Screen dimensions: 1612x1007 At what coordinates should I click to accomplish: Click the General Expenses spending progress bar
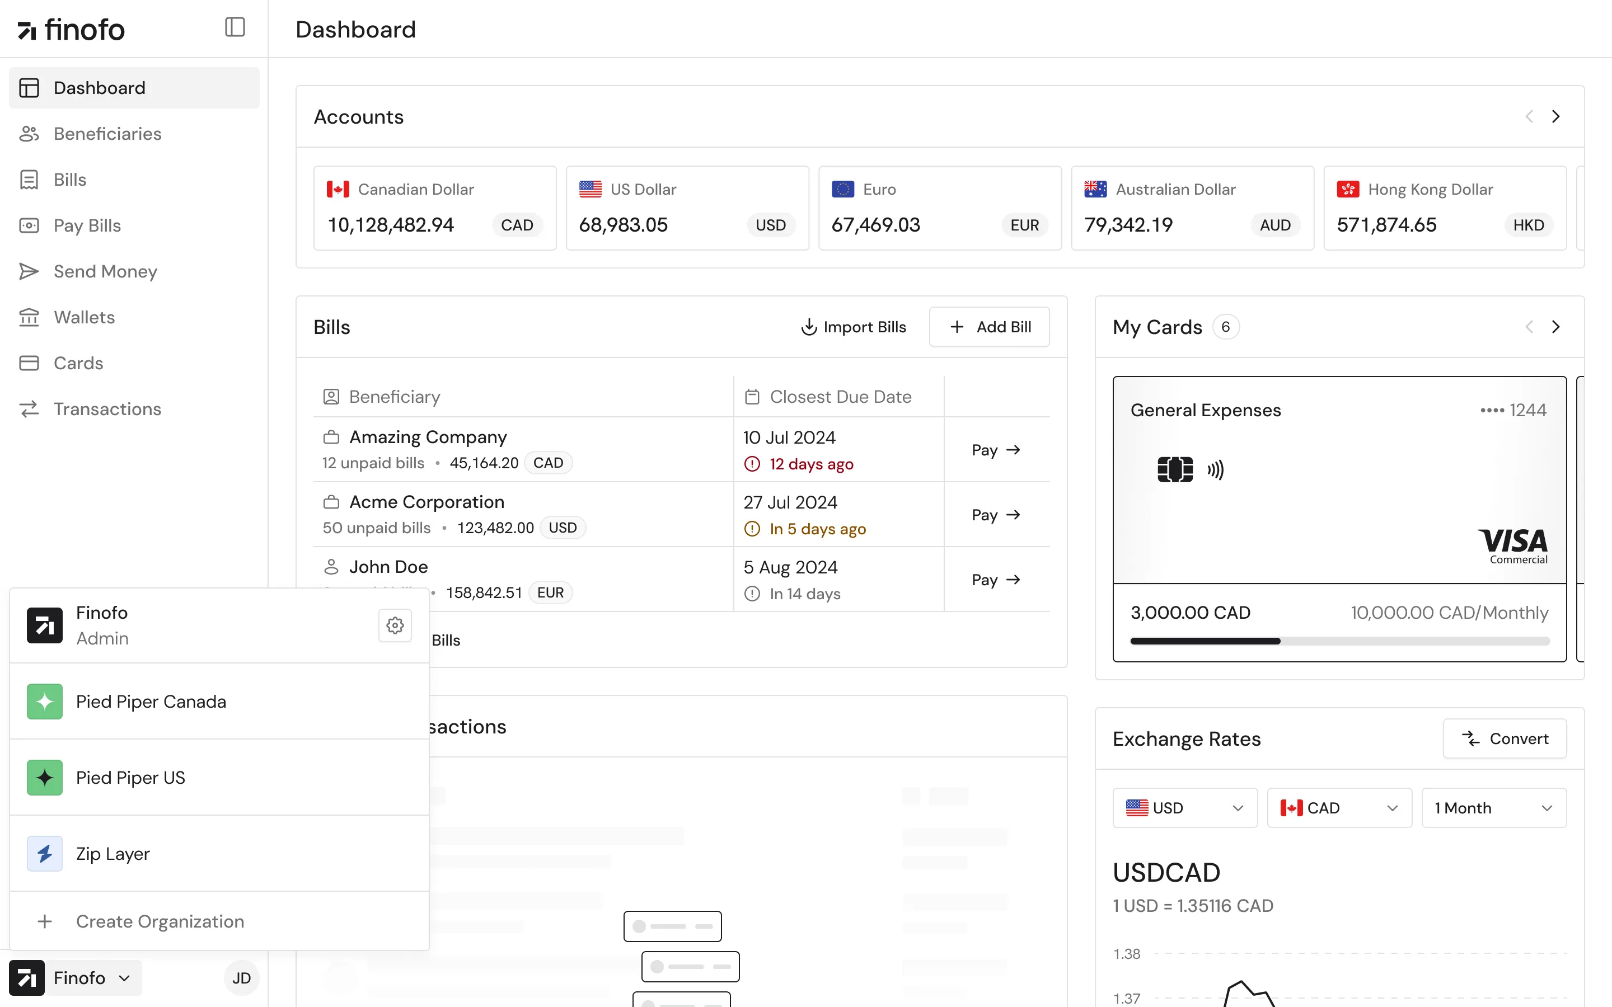1339,641
